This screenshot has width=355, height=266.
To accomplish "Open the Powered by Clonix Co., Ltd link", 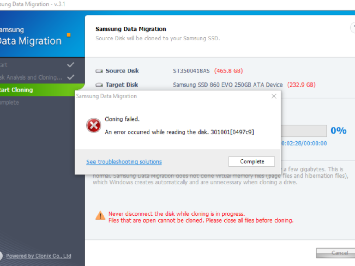I will (x=38, y=256).
